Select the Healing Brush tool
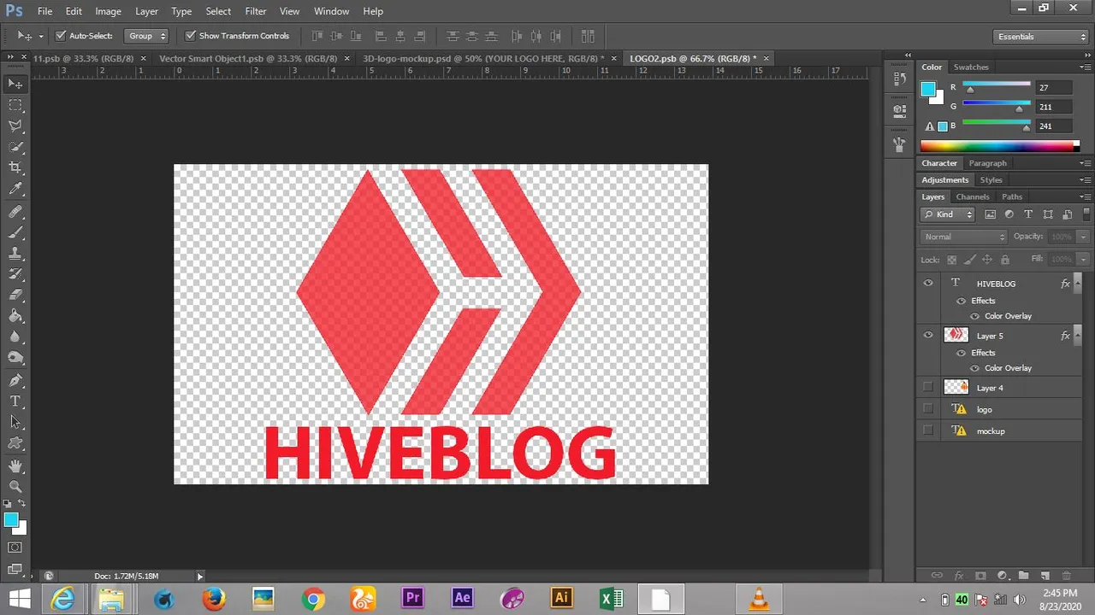 pyautogui.click(x=15, y=211)
